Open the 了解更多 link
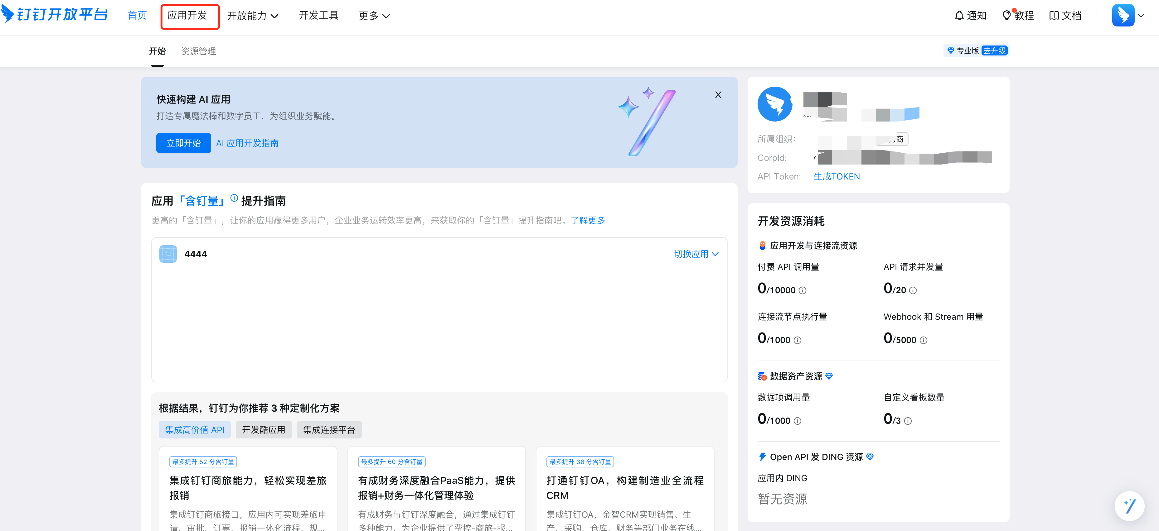 pyautogui.click(x=588, y=220)
